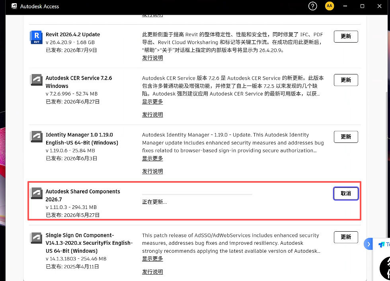Cancel the Shared Components update with 取消
The height and width of the screenshot is (281, 390).
click(x=346, y=193)
